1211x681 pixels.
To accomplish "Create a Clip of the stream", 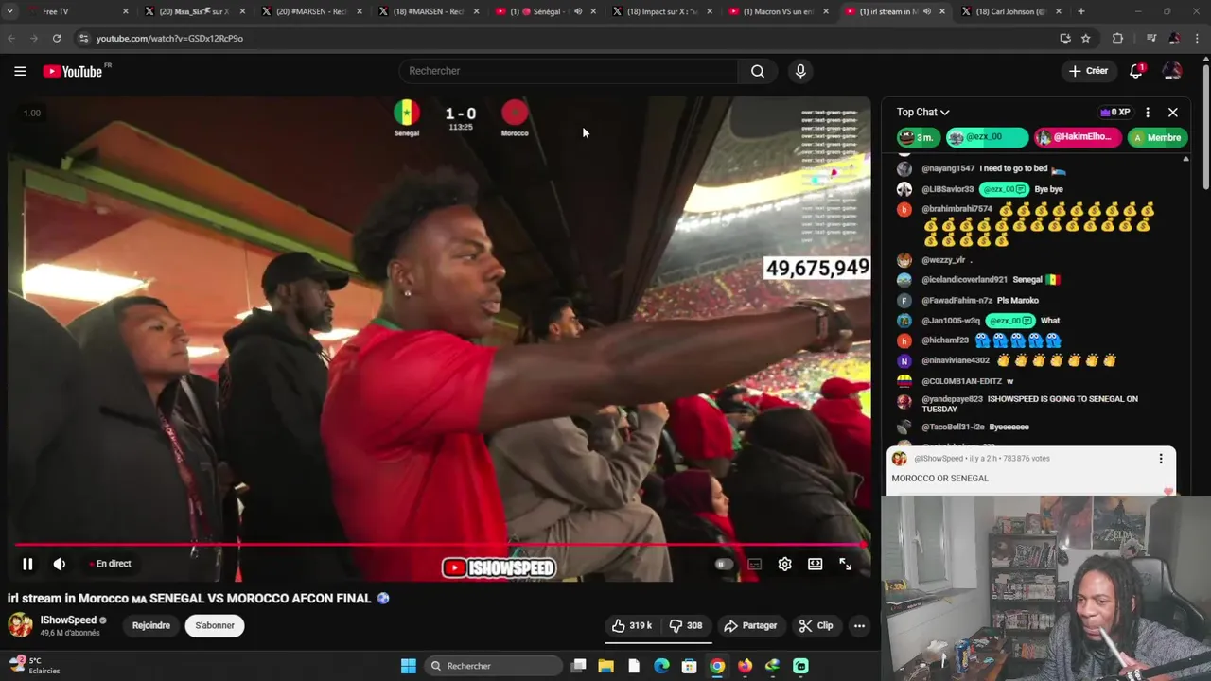I will point(816,625).
